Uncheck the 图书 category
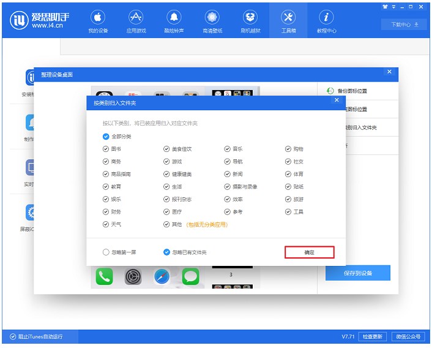The width and height of the screenshot is (432, 348). (106, 149)
